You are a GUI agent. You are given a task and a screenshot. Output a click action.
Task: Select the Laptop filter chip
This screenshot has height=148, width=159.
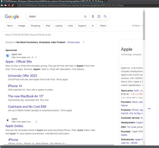coord(59,26)
